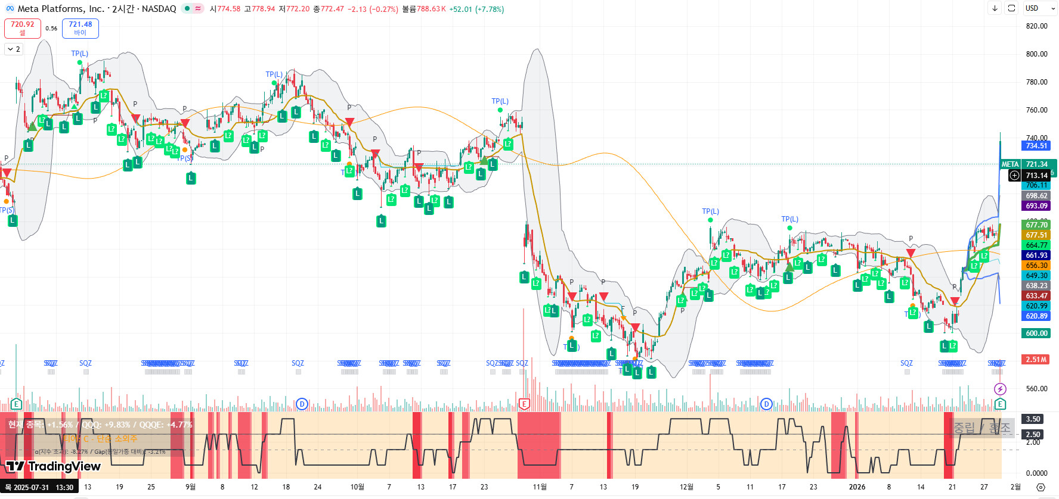Click the 2026 label on the time axis
The image size is (1059, 499).
pyautogui.click(x=857, y=487)
